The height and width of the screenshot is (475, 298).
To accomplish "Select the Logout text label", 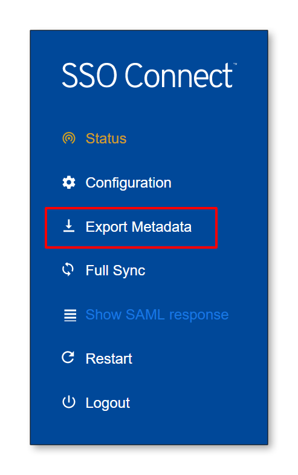I will pos(108,403).
